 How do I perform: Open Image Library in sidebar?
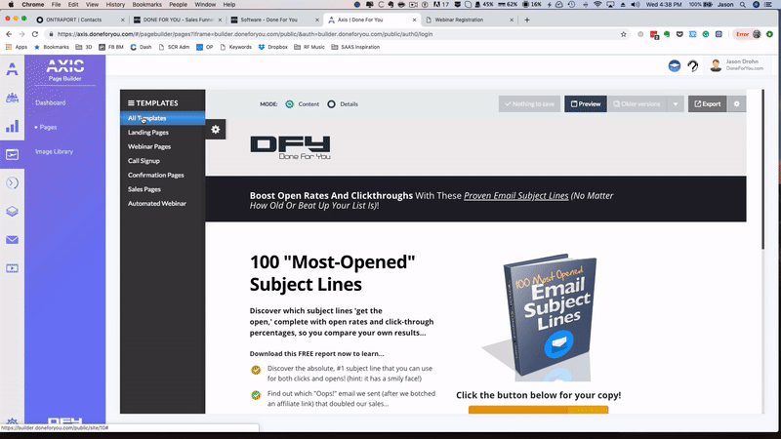(54, 151)
